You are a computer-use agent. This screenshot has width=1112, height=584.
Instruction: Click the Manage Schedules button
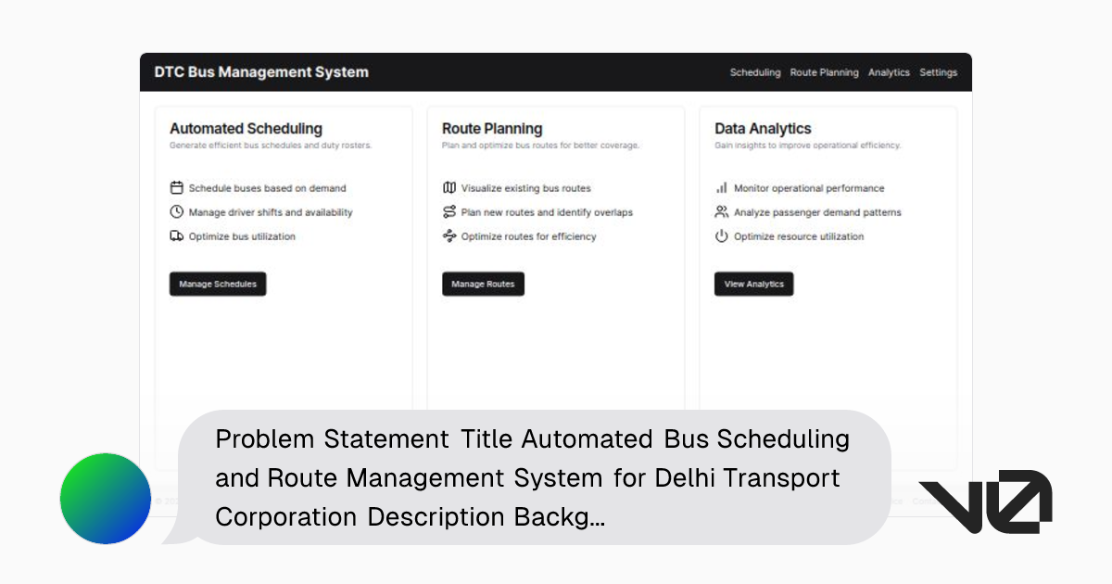218,284
